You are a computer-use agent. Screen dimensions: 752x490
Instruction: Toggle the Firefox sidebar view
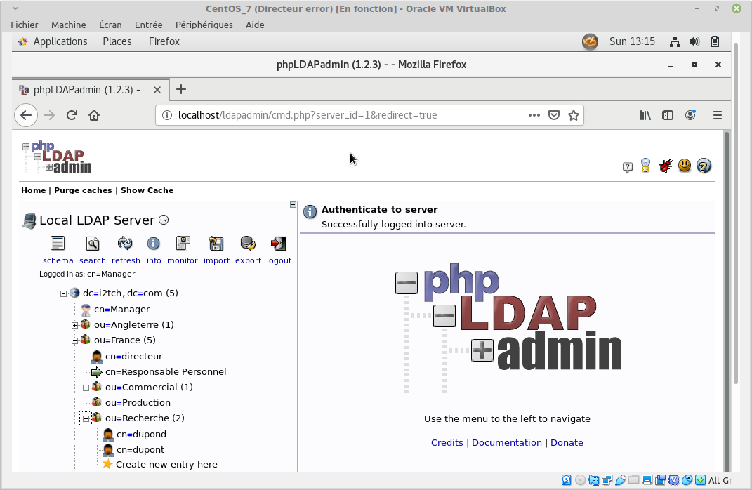pyautogui.click(x=668, y=115)
